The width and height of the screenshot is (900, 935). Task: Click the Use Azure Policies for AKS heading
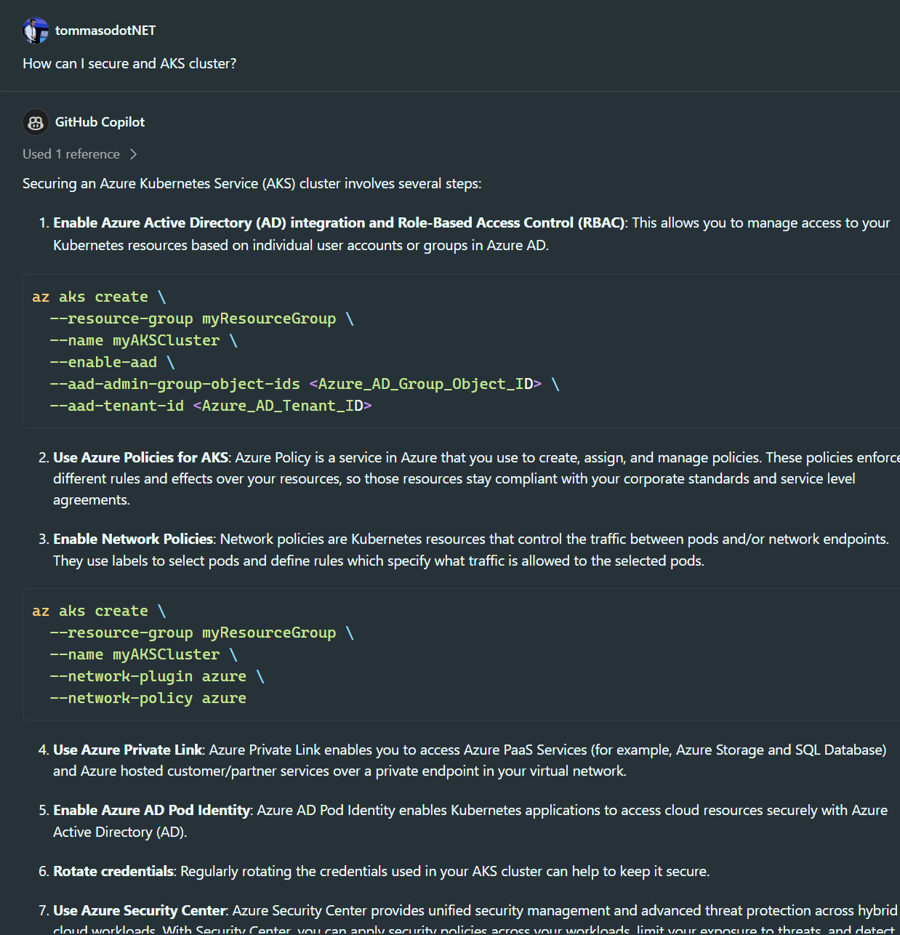point(140,457)
